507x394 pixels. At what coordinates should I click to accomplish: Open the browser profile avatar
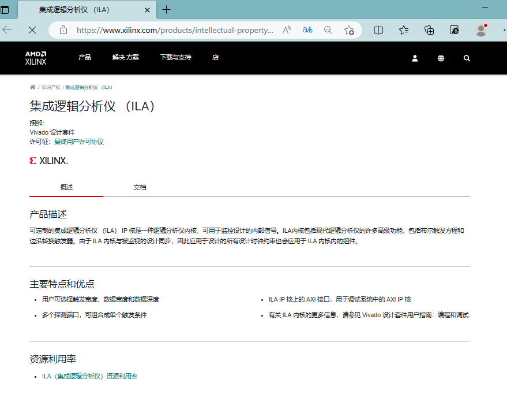(x=481, y=30)
